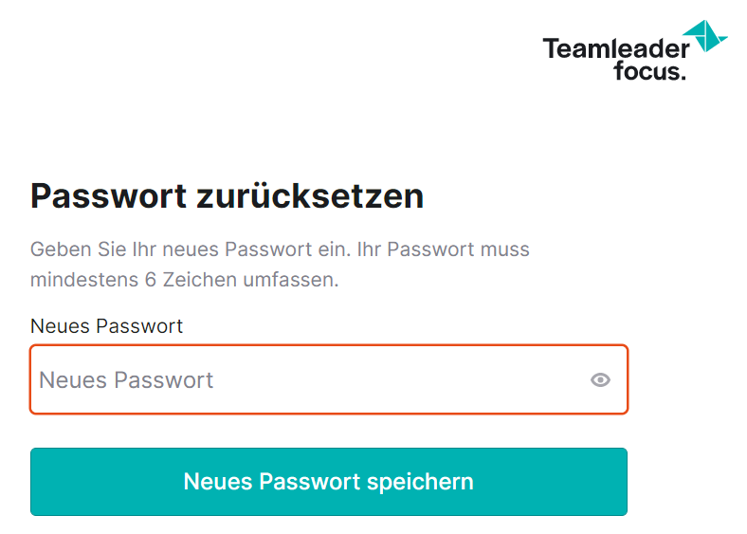Click the "focus." text in the logo
Viewport: 747px width, 534px height.
(649, 71)
